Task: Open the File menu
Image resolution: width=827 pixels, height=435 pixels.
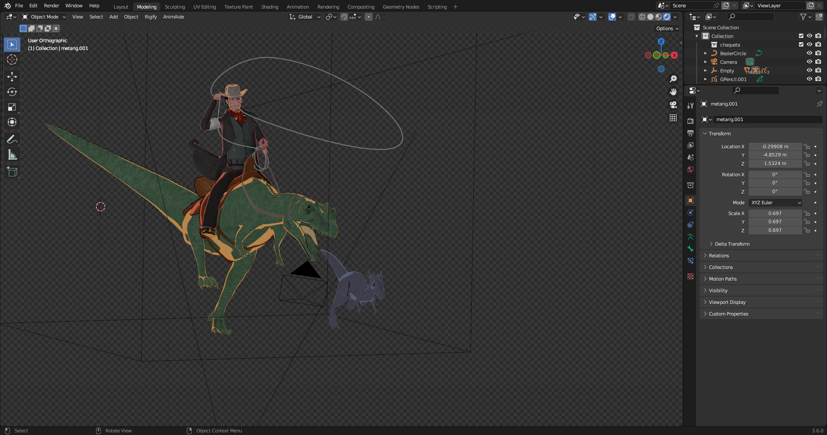Action: point(19,6)
